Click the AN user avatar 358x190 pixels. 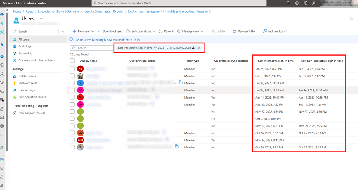[80, 98]
